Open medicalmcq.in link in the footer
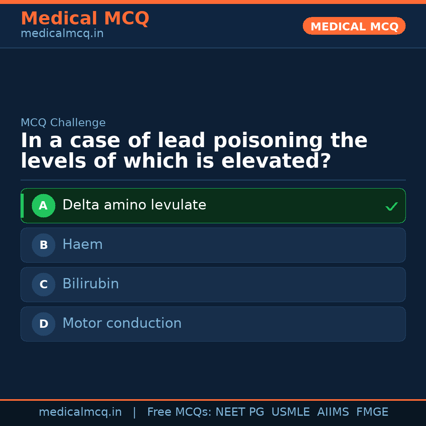 coord(80,412)
